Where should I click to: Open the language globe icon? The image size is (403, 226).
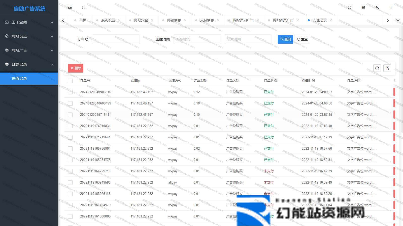point(363,8)
